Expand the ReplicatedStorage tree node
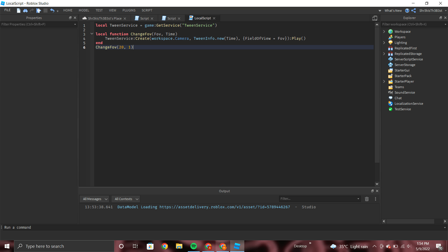This screenshot has width=448, height=252. pyautogui.click(x=384, y=54)
